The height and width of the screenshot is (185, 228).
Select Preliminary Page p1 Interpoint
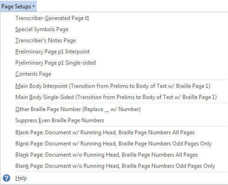click(x=52, y=52)
